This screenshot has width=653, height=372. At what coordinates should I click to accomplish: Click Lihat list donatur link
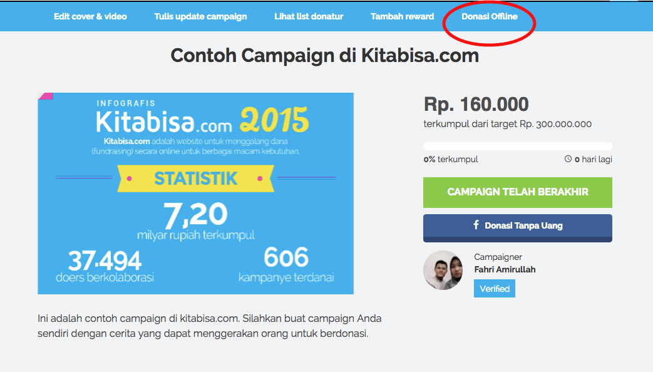309,16
